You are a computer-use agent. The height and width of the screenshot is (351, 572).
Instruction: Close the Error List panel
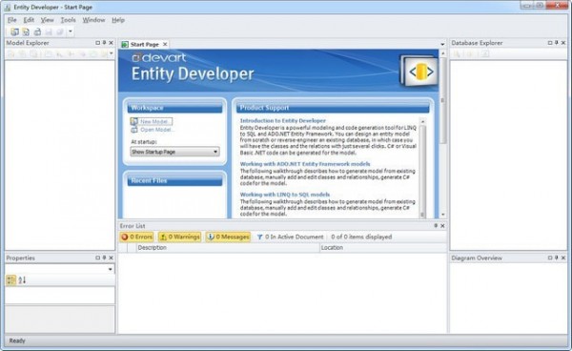point(442,226)
